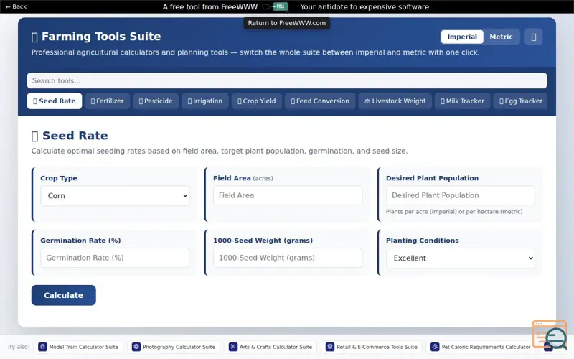Click the Calculate button
This screenshot has width=574, height=359.
click(64, 295)
